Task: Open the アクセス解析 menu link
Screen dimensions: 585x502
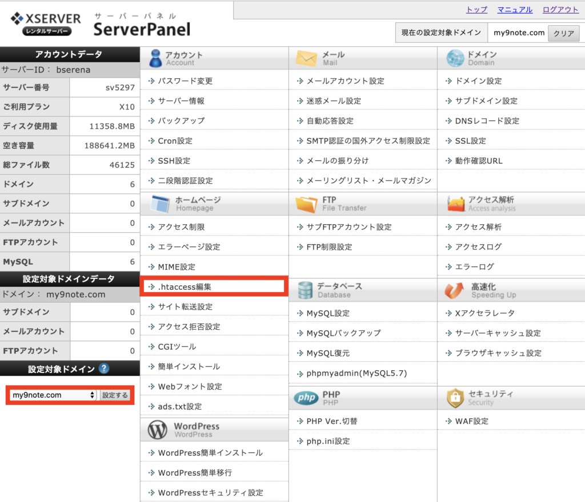Action: 478,227
